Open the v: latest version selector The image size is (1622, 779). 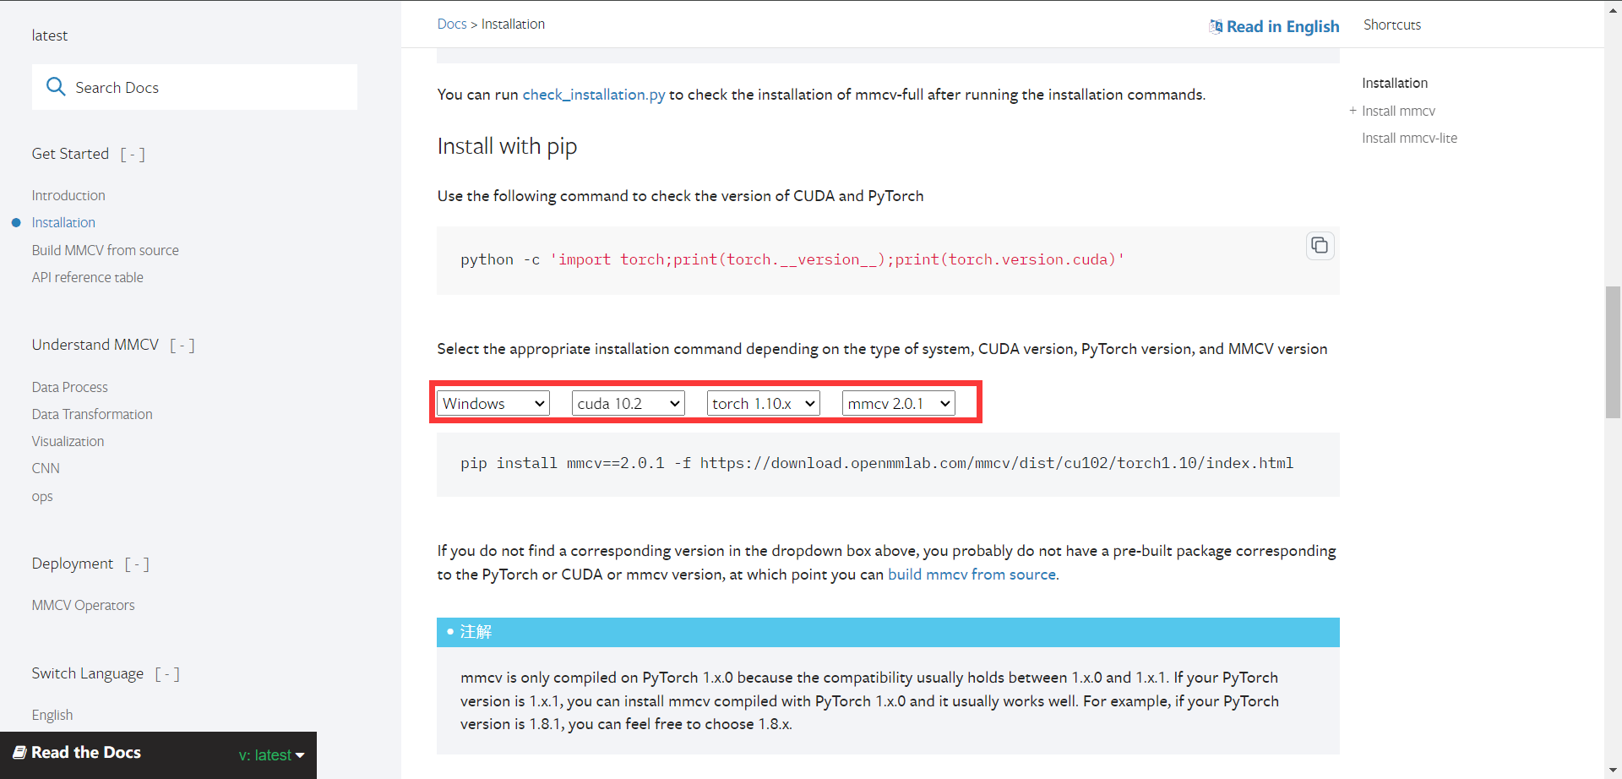[x=271, y=755]
